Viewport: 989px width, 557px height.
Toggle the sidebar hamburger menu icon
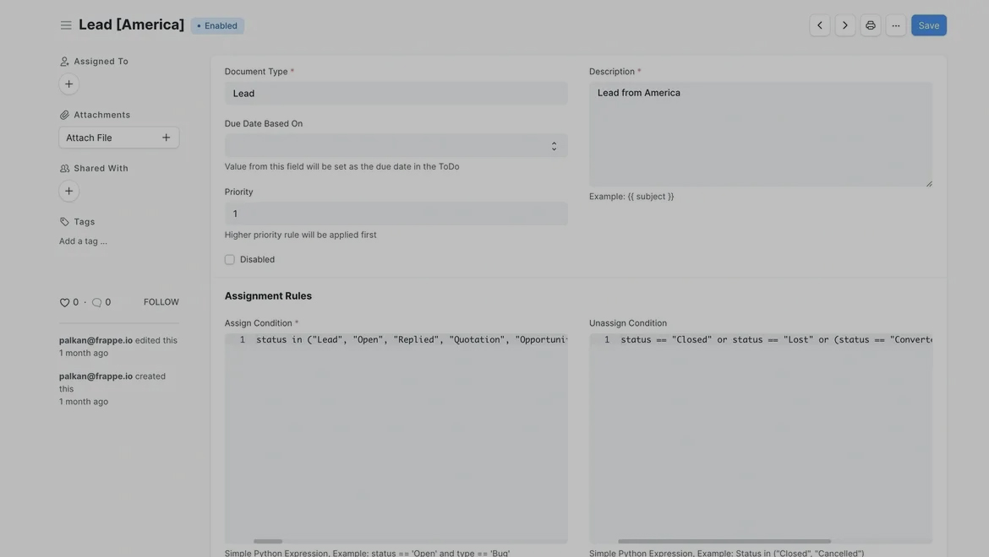click(x=66, y=25)
